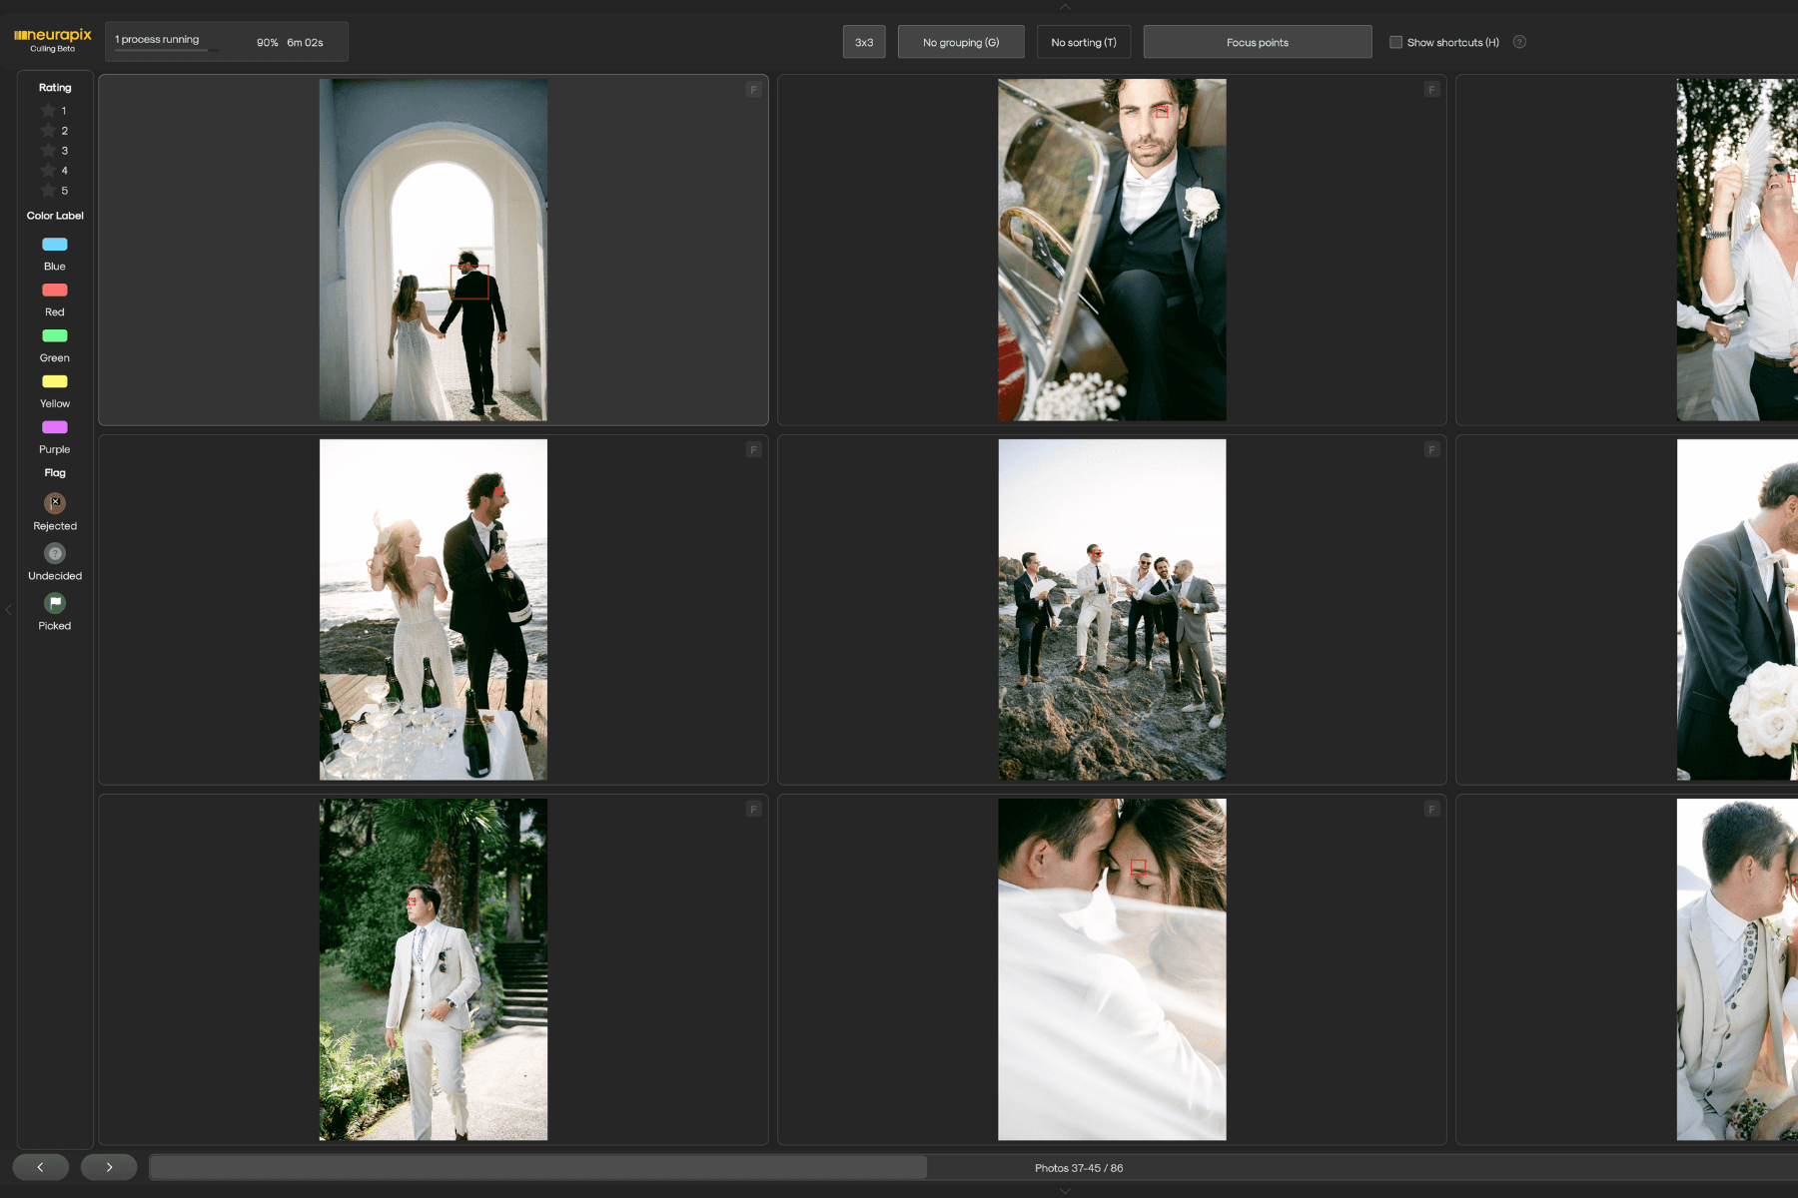The height and width of the screenshot is (1198, 1798).
Task: Click the Focus points button
Action: point(1258,42)
